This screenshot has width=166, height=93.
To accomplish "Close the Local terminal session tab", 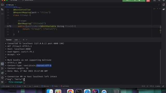I will tap(19, 40).
